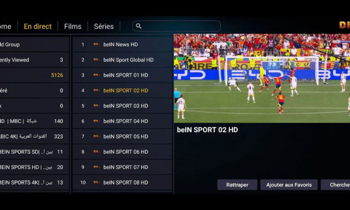
Task: Click the Ajouter aux Favoris button
Action: 289,185
